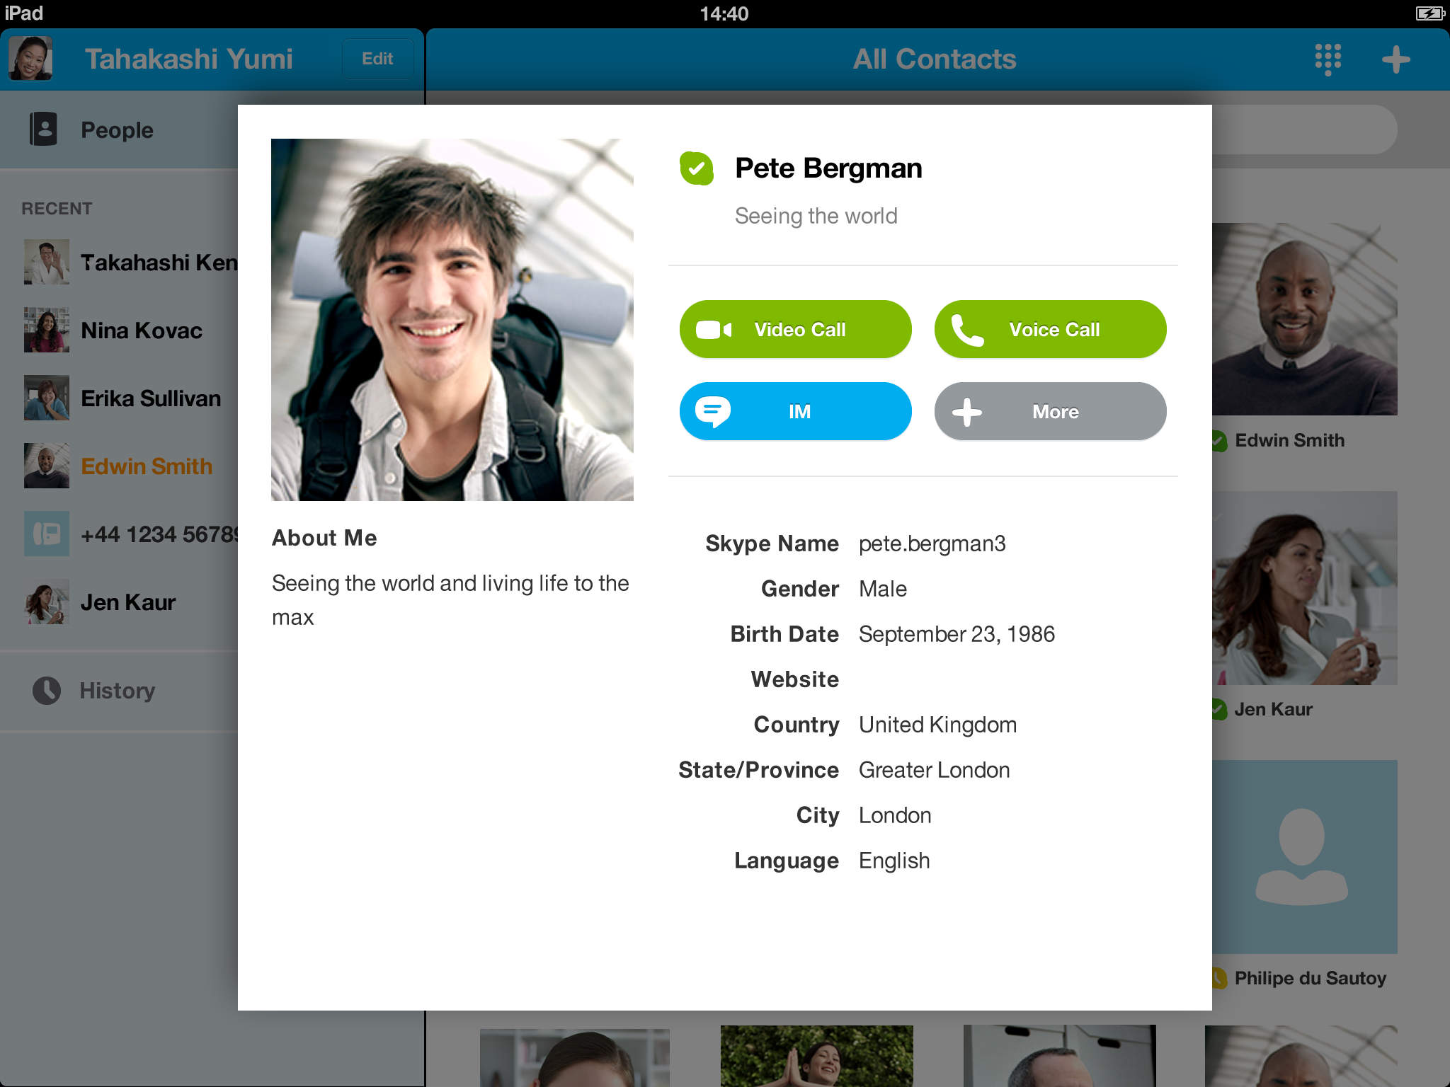Click the phone number contact icon
This screenshot has width=1450, height=1087.
pos(47,534)
